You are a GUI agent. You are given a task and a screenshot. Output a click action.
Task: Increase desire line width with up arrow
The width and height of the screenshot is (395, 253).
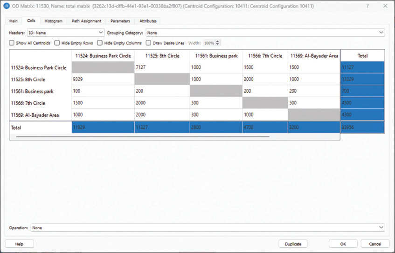click(218, 41)
